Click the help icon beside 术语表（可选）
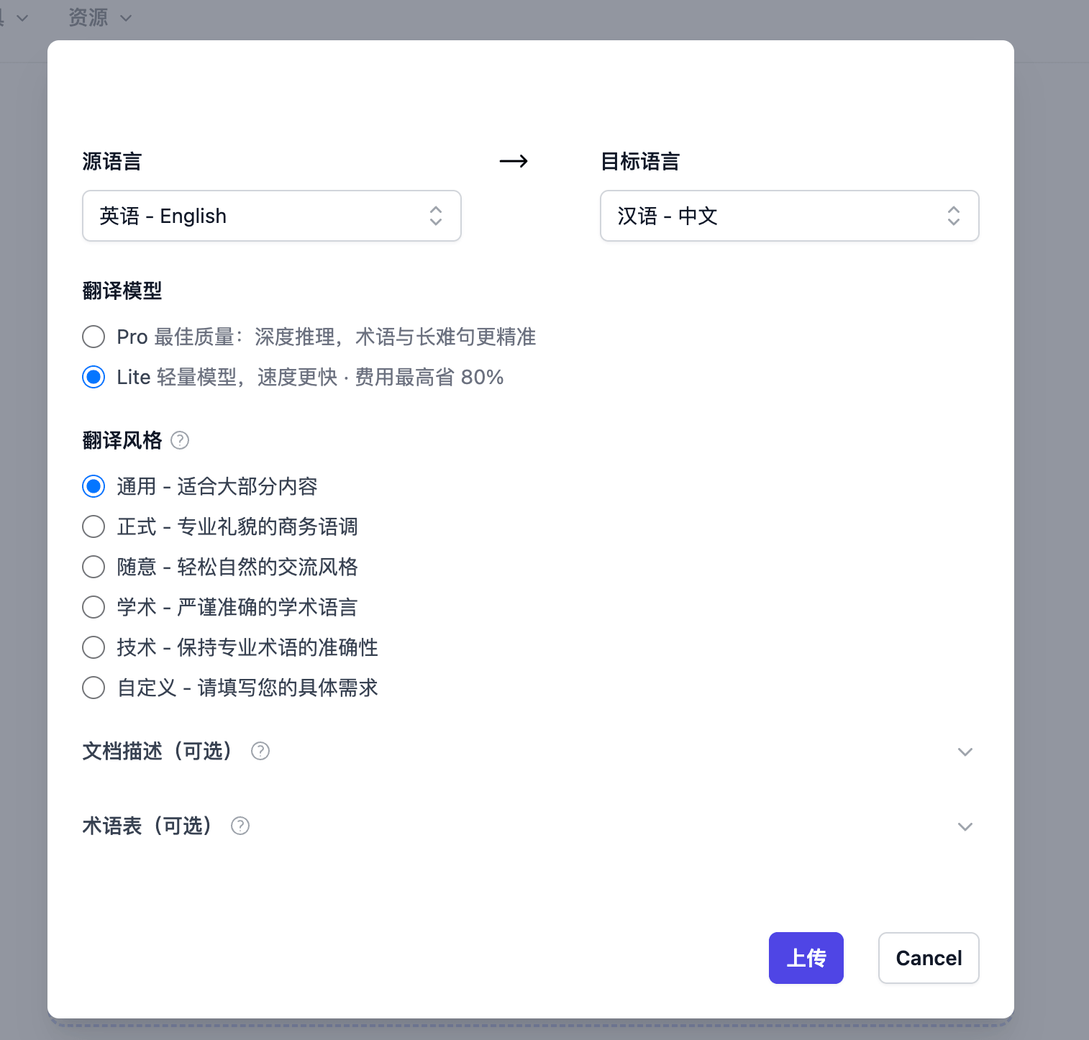 coord(240,826)
